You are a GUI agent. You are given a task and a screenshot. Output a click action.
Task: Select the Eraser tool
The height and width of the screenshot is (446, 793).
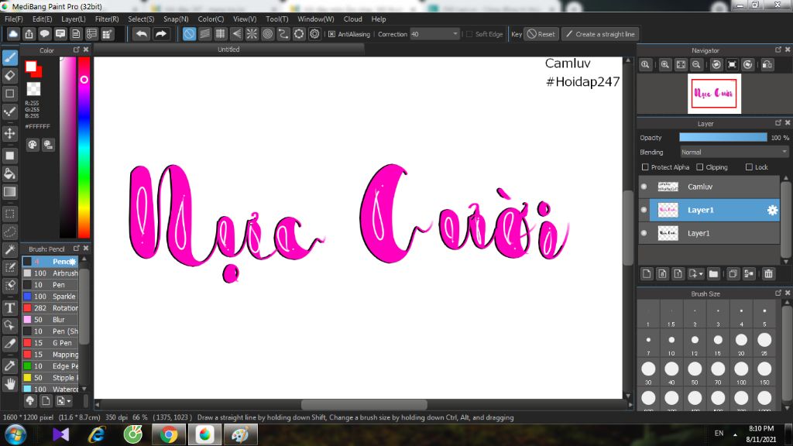(9, 75)
